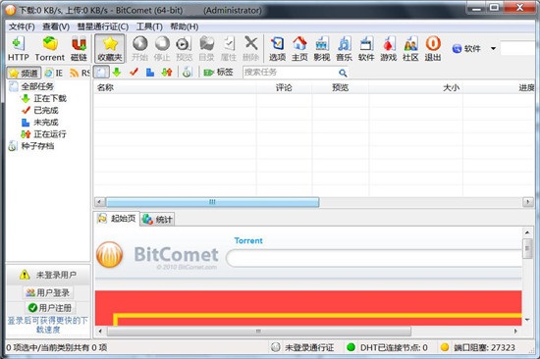
Task: Open a Torrent file via toolbar
Action: 50,48
